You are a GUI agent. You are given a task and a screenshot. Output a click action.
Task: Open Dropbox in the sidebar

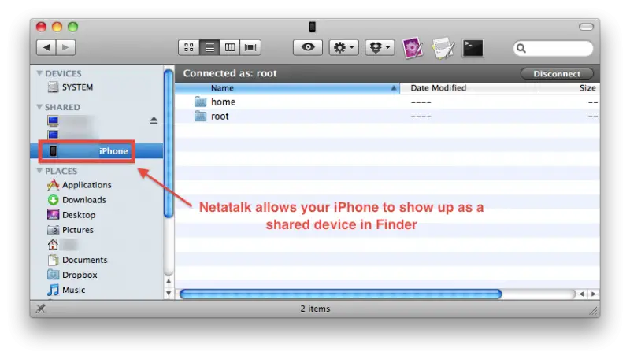tap(72, 275)
